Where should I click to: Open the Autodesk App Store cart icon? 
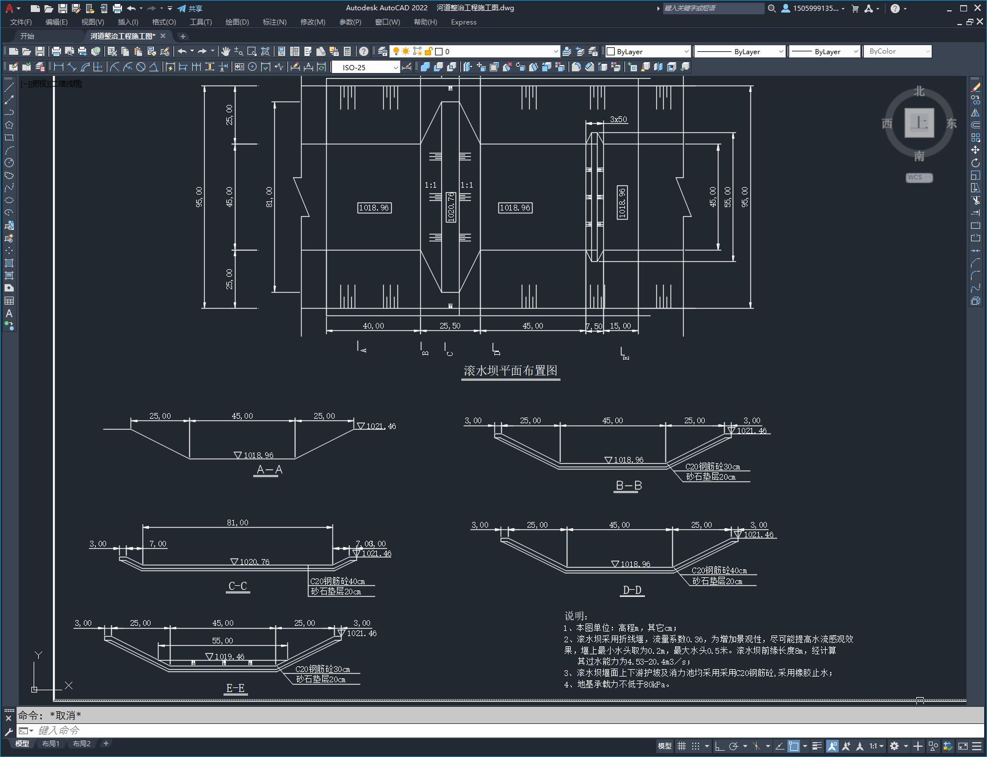[855, 9]
